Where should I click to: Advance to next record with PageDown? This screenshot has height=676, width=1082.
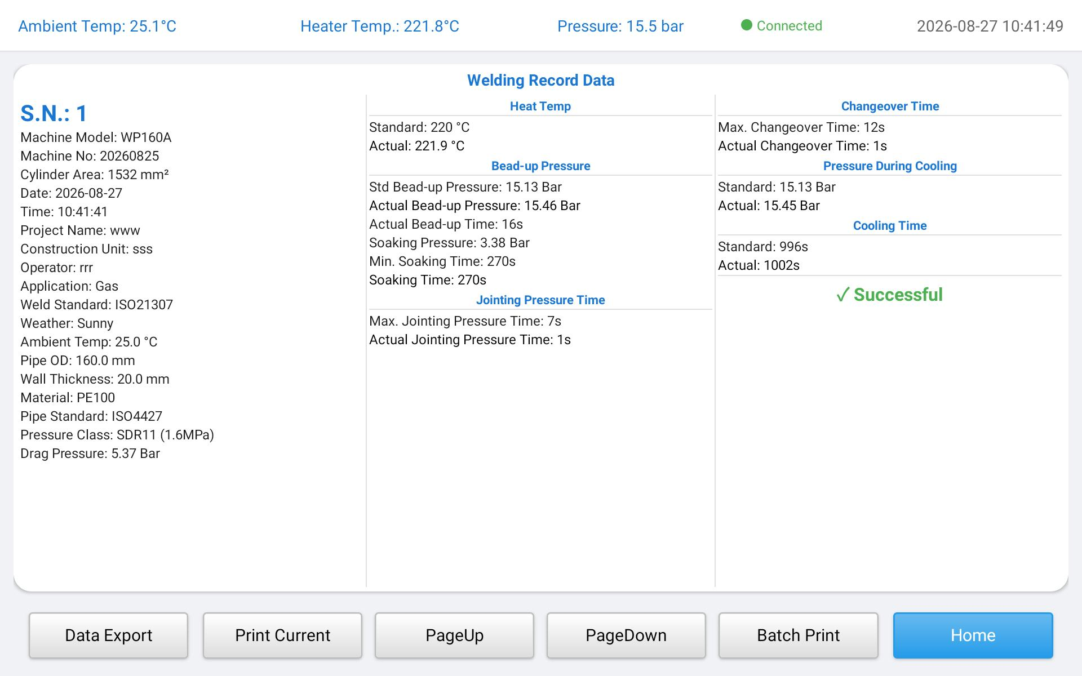pos(626,635)
